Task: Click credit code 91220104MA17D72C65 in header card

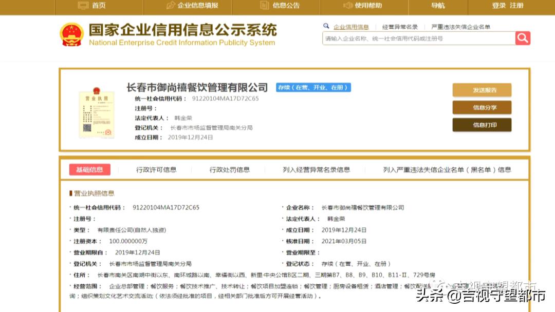Action: click(x=225, y=99)
